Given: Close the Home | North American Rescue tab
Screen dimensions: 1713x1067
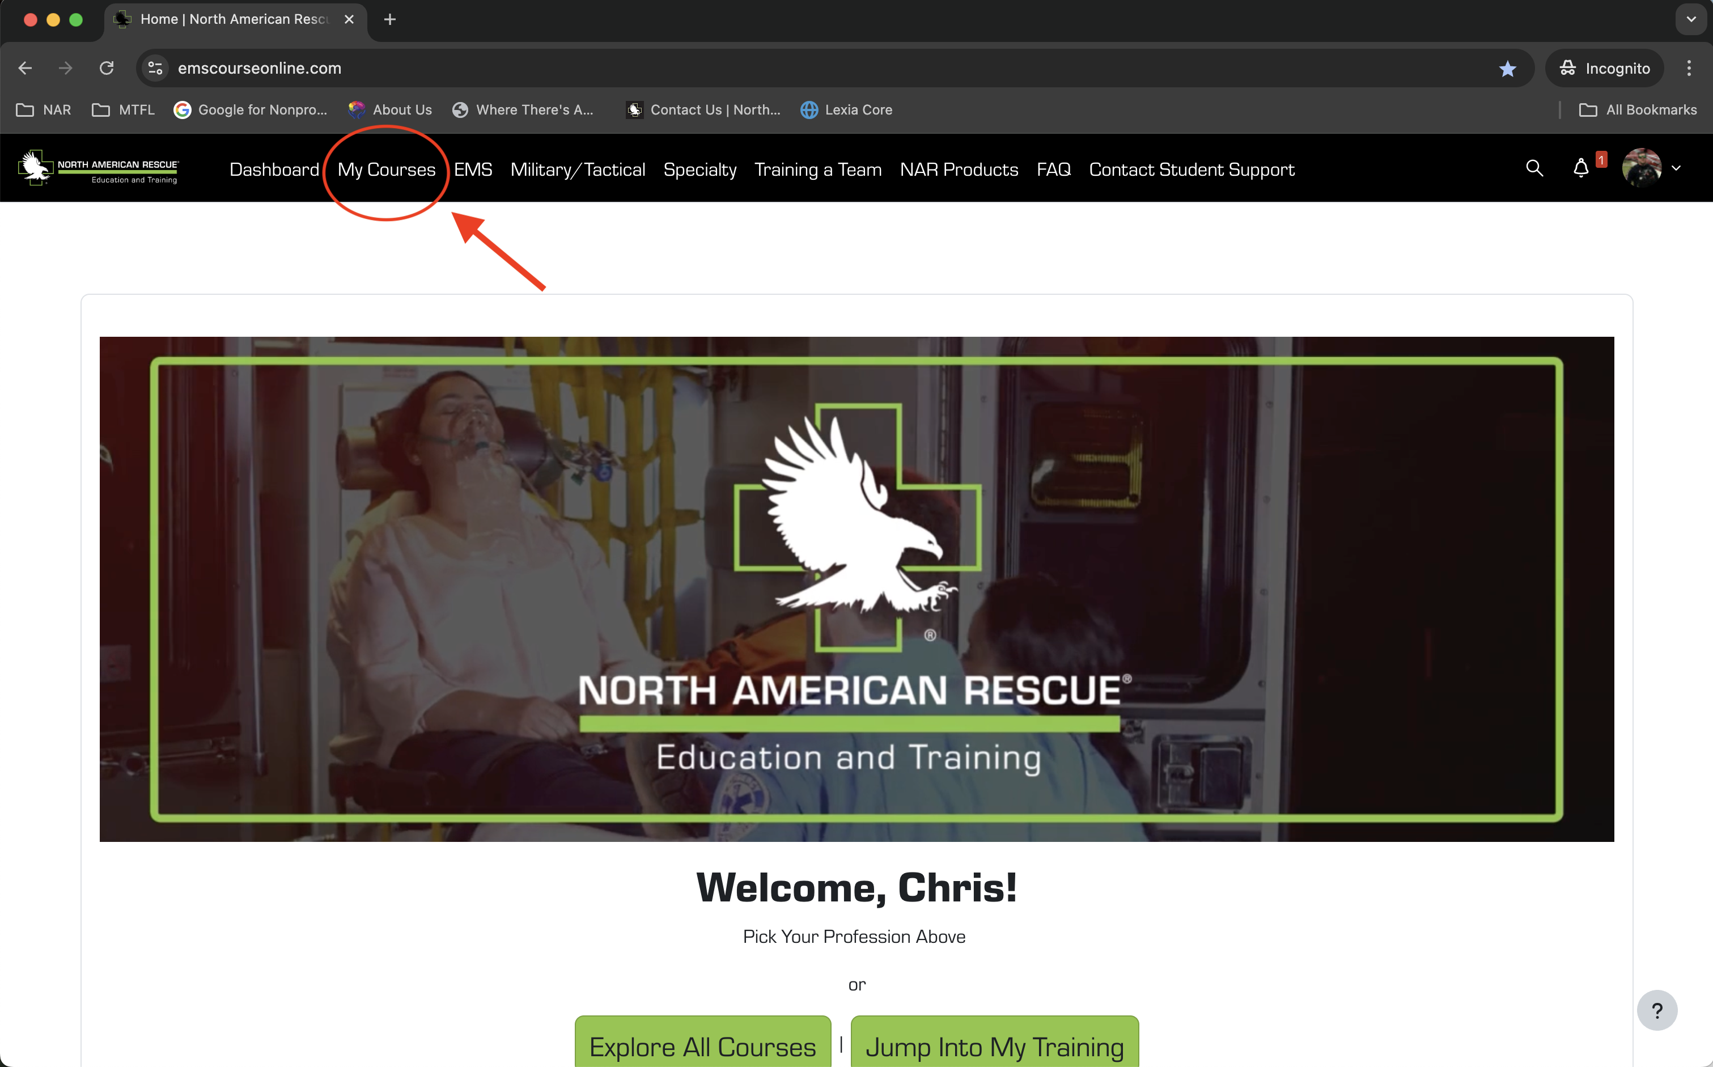Looking at the screenshot, I should [349, 20].
